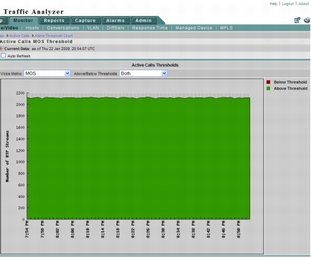Click the red Below Threshold legend swatch
The image size is (311, 258).
coord(268,82)
